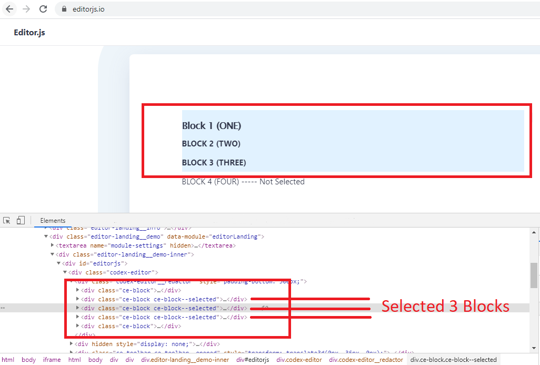
Task: Expand the last ce-block div
Action: click(x=77, y=326)
